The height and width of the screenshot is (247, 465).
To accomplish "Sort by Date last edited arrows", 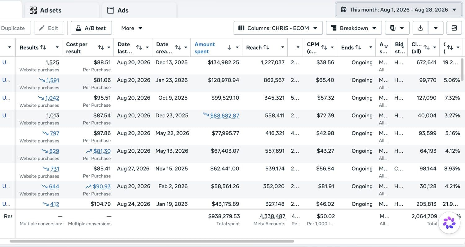I will (x=139, y=47).
